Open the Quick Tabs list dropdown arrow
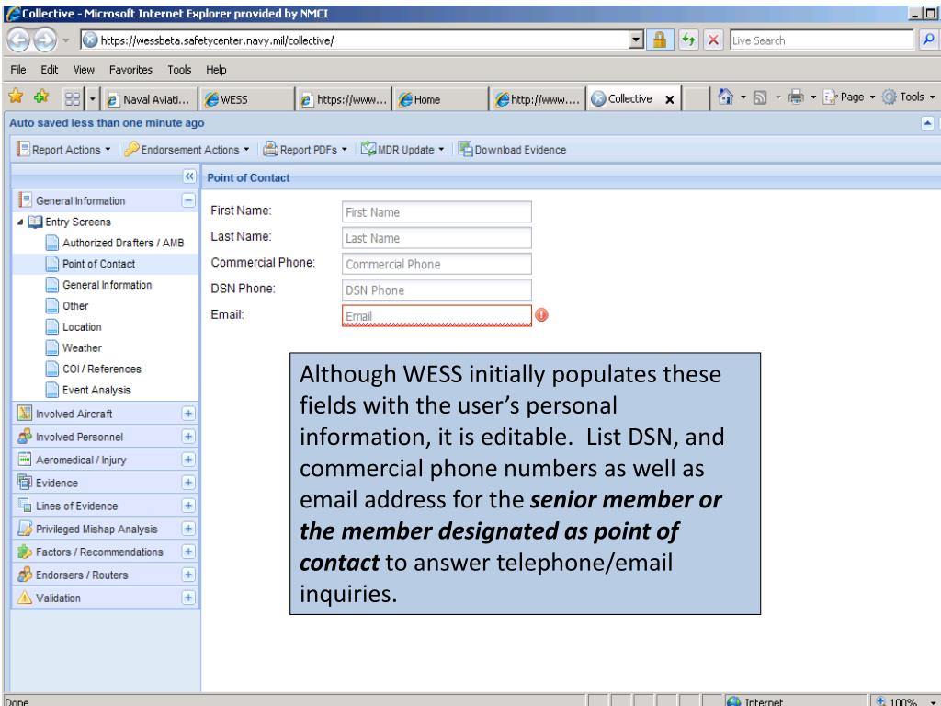The image size is (941, 706). 92,99
